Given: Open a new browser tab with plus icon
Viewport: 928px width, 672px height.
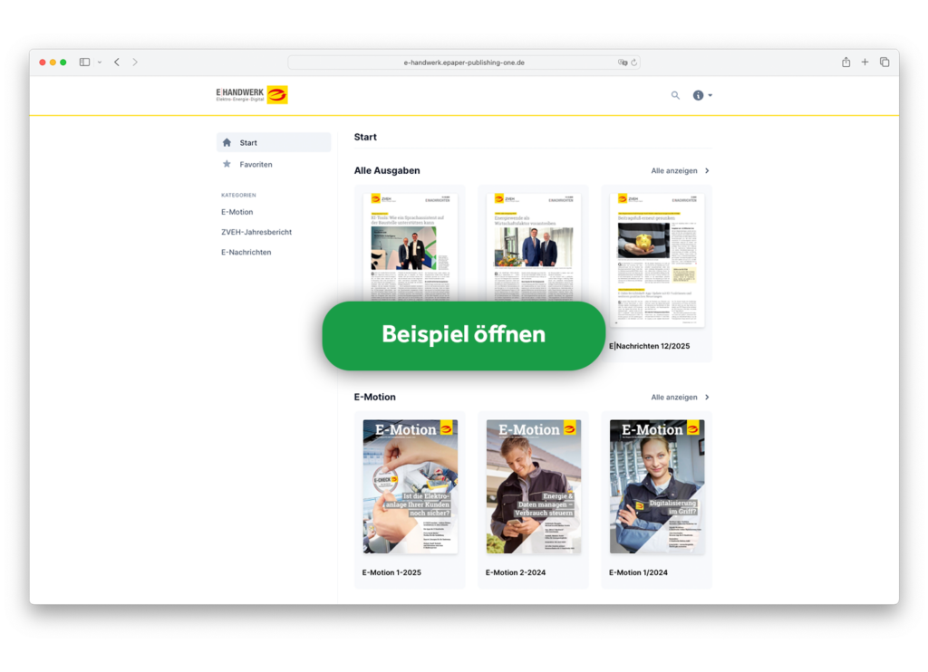Looking at the screenshot, I should 865,62.
